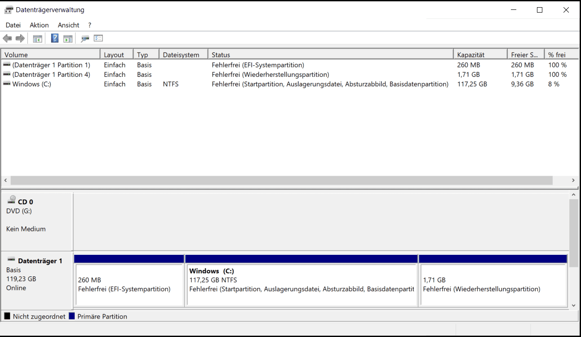Select Windows (C:) row in volume list
Viewport: 581px width, 337px height.
[31, 84]
